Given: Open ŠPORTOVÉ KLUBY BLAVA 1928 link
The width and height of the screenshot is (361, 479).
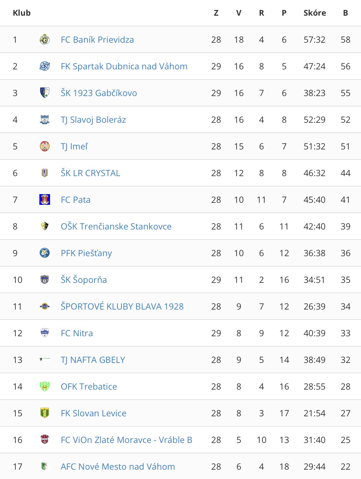Looking at the screenshot, I should click(122, 307).
